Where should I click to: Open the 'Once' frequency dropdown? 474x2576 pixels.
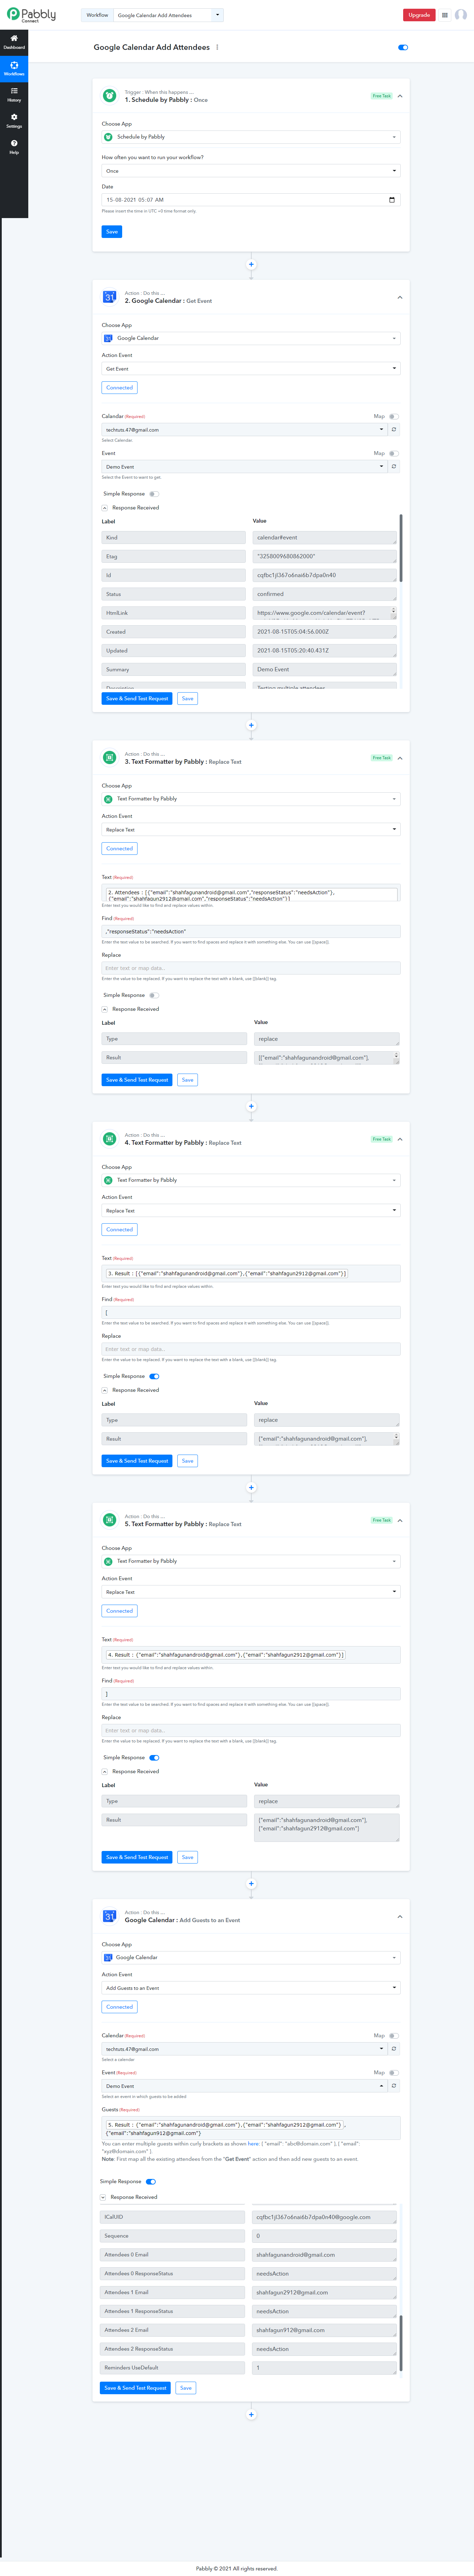tap(251, 171)
